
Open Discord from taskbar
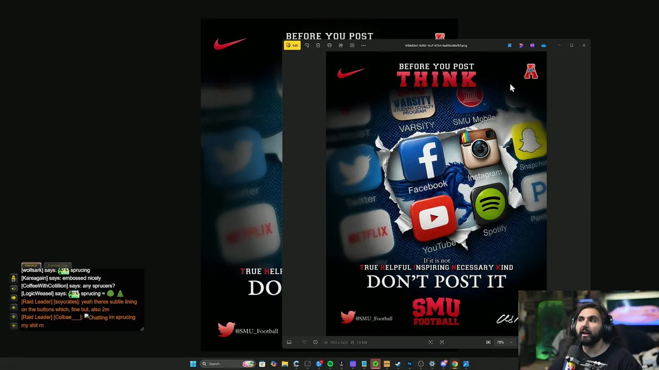(x=443, y=364)
